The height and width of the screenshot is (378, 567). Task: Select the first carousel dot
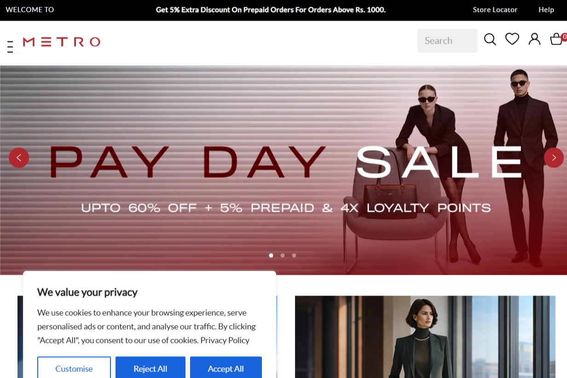(271, 255)
